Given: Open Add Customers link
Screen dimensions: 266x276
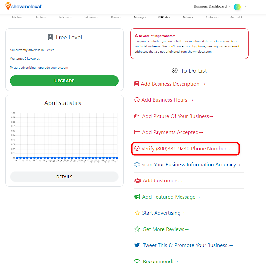Looking at the screenshot, I should click(x=163, y=180).
